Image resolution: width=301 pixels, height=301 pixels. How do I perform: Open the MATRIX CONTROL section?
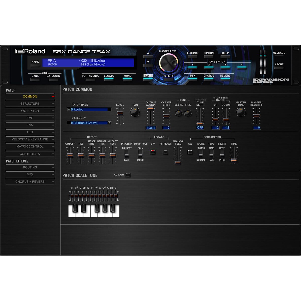tap(30, 146)
